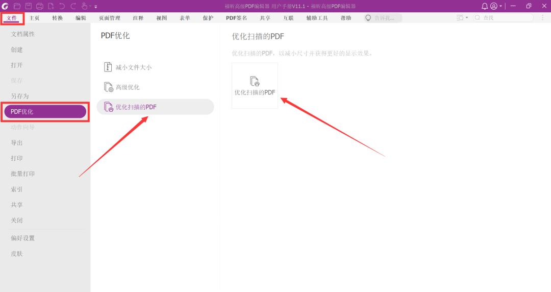The height and width of the screenshot is (292, 551).
Task: Select 另存为 in the file menu
Action: click(x=20, y=96)
